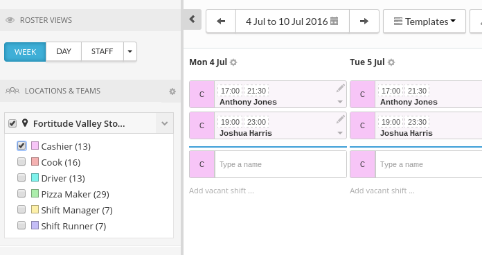
Task: Click Type a name field under Monday
Action: (280, 164)
